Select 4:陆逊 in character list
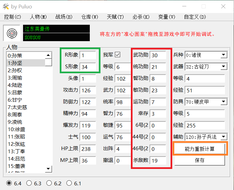Image resolution: width=234 pixels, height=190 pixels. point(26,85)
